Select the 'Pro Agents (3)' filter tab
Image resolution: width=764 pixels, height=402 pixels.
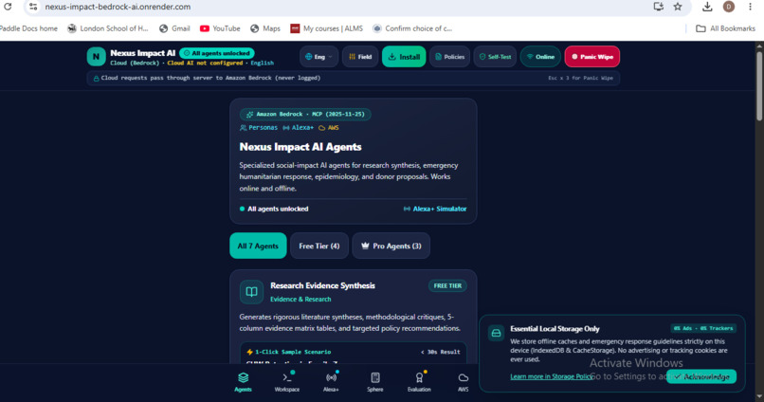pos(391,246)
